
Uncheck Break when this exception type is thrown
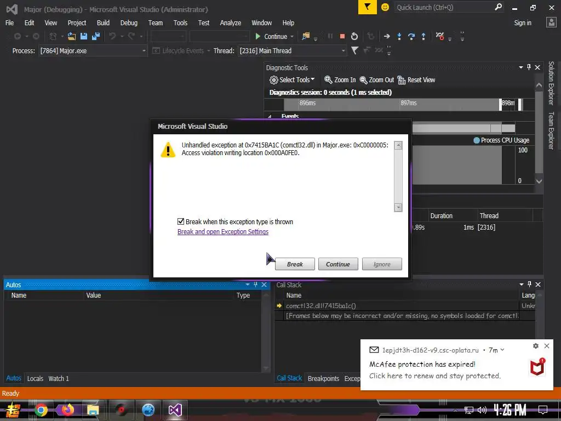pos(181,221)
